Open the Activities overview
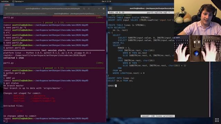 (5, 1)
